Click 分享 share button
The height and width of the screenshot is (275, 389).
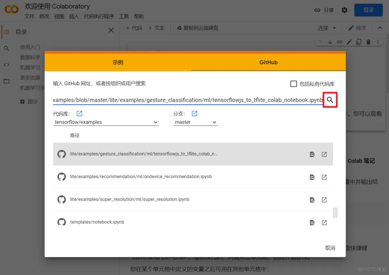tap(324, 10)
